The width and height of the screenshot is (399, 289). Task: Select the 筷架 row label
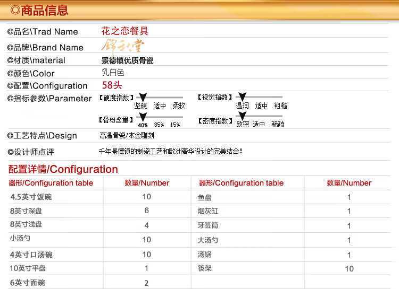pyautogui.click(x=205, y=268)
